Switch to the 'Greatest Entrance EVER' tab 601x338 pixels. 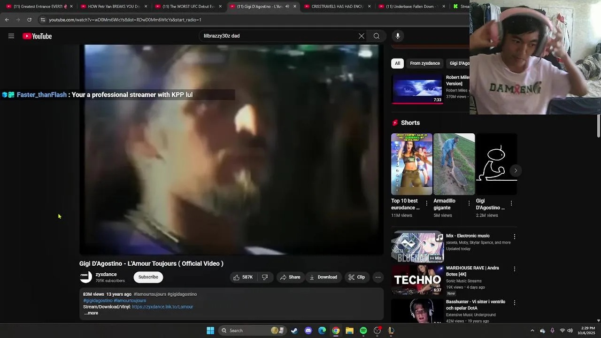pyautogui.click(x=40, y=7)
